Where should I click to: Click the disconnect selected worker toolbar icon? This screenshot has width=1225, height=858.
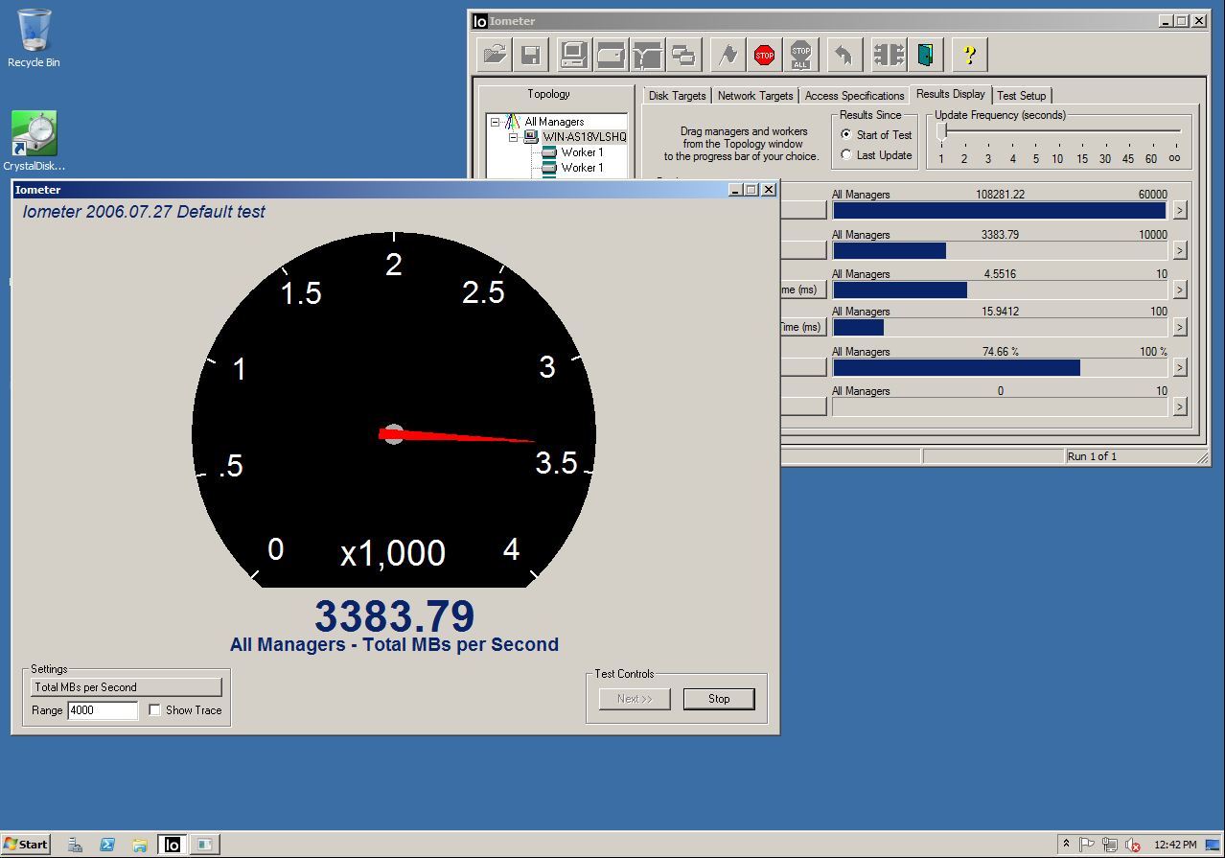pyautogui.click(x=889, y=55)
